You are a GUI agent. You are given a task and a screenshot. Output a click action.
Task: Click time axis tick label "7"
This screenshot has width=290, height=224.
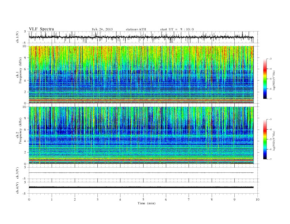coord(189,199)
